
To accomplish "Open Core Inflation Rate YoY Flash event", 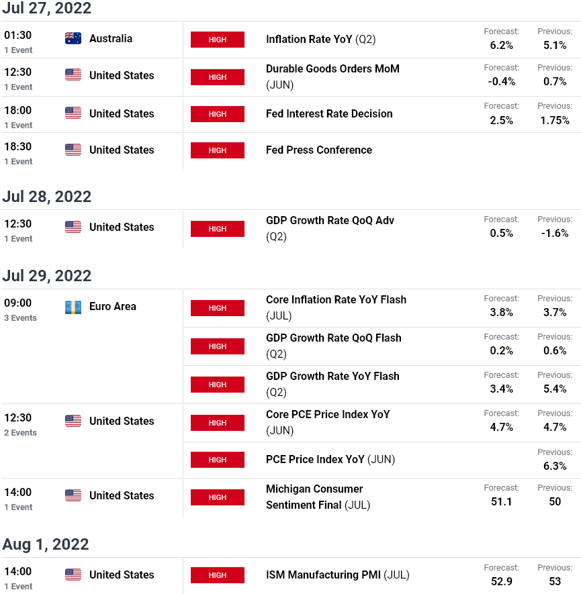I will [x=336, y=307].
